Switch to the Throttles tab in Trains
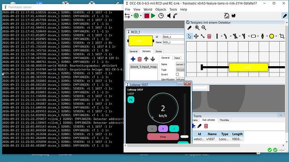This screenshot has height=162, width=289. click(224, 120)
